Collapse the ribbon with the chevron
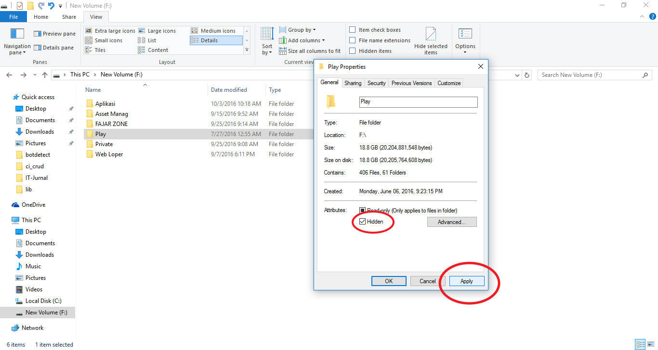 [x=641, y=17]
